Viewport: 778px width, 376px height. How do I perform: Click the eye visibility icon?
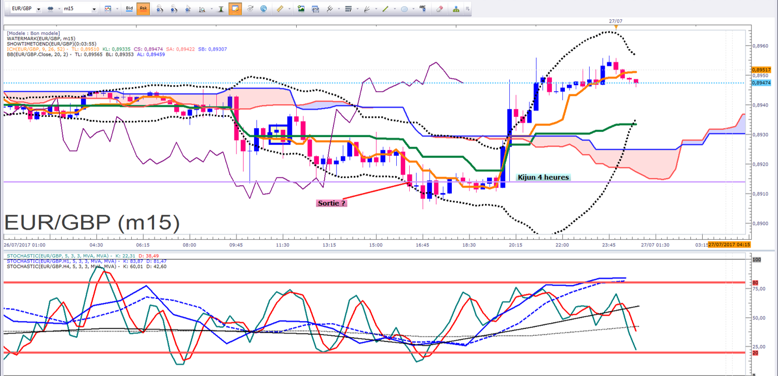tap(250, 9)
